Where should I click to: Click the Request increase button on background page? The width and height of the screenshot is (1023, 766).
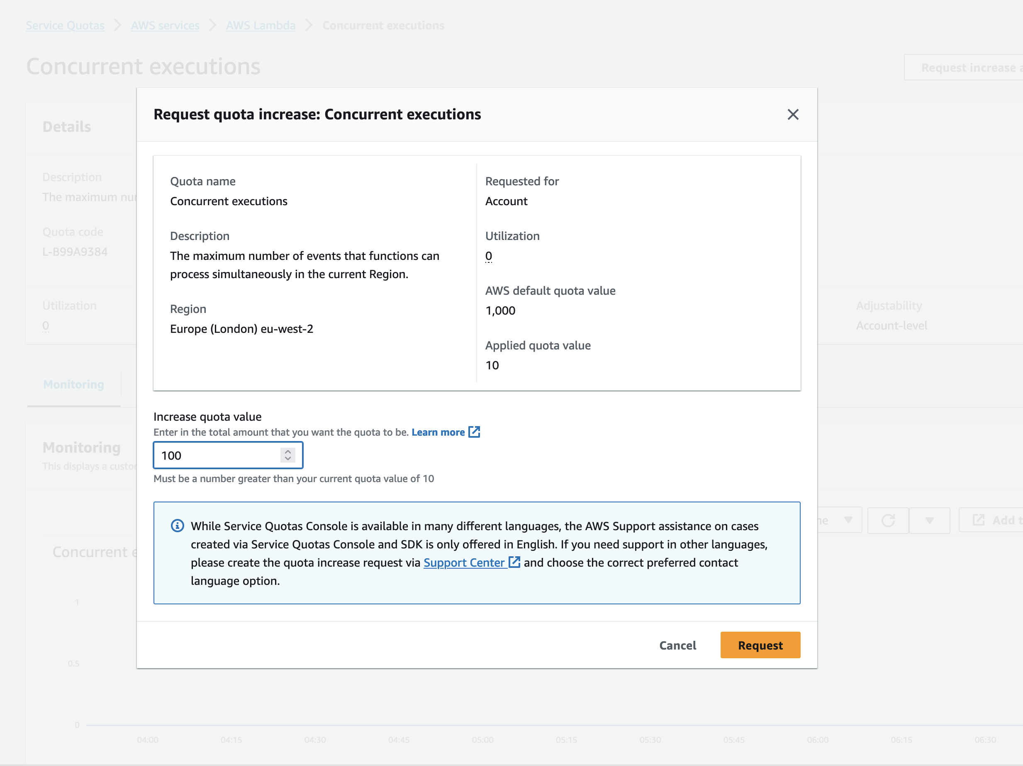963,68
